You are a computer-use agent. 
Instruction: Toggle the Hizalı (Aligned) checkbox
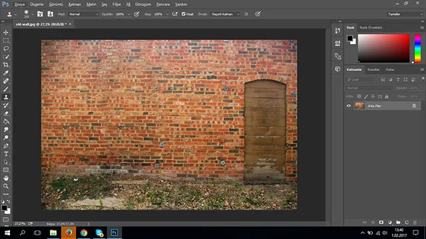[184, 14]
